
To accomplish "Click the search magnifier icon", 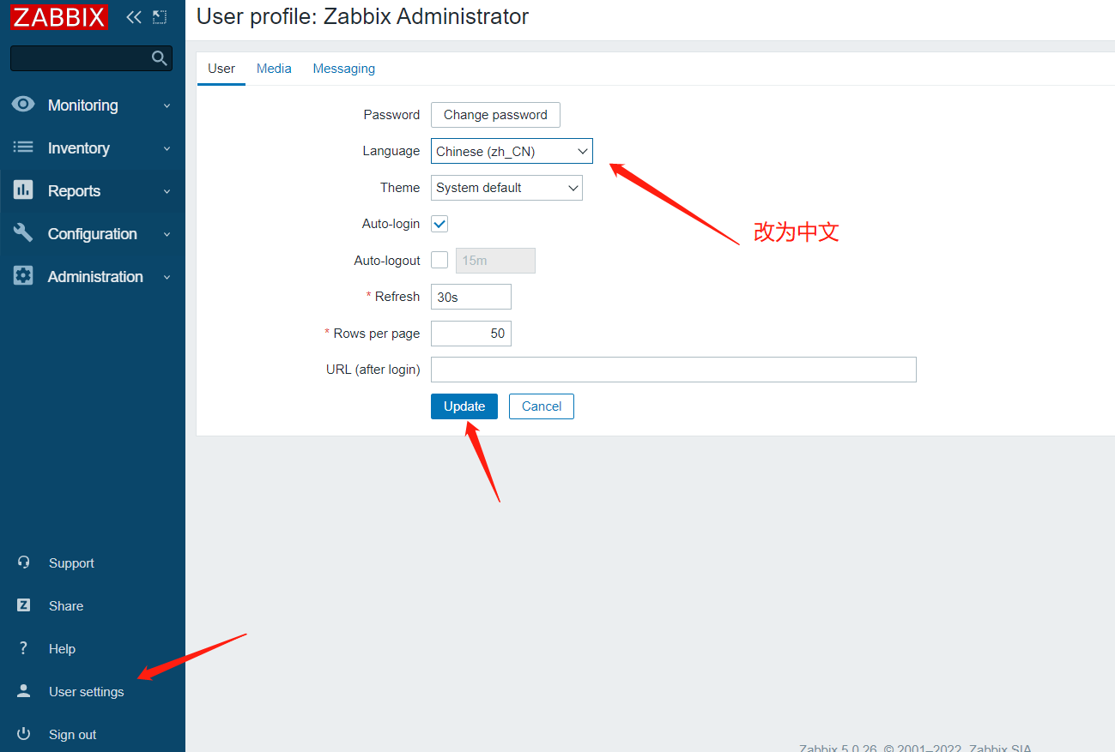I will (159, 57).
